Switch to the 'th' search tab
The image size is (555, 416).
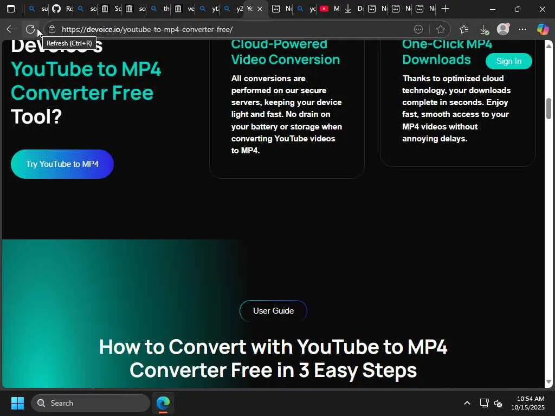[x=160, y=9]
